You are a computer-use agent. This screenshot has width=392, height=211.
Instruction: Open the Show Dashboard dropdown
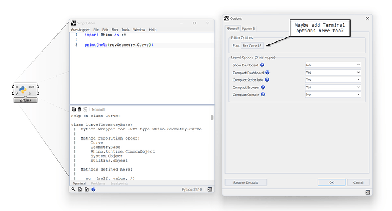click(333, 65)
